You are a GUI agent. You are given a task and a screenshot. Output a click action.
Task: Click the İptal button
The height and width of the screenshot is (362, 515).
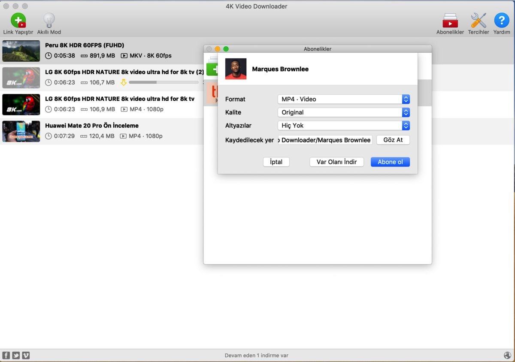point(276,162)
